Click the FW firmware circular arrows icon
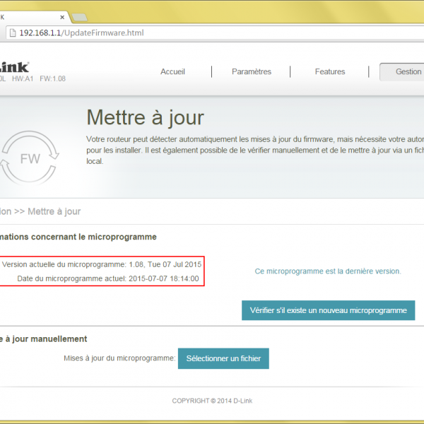Image resolution: width=424 pixels, height=424 pixels. click(30, 158)
